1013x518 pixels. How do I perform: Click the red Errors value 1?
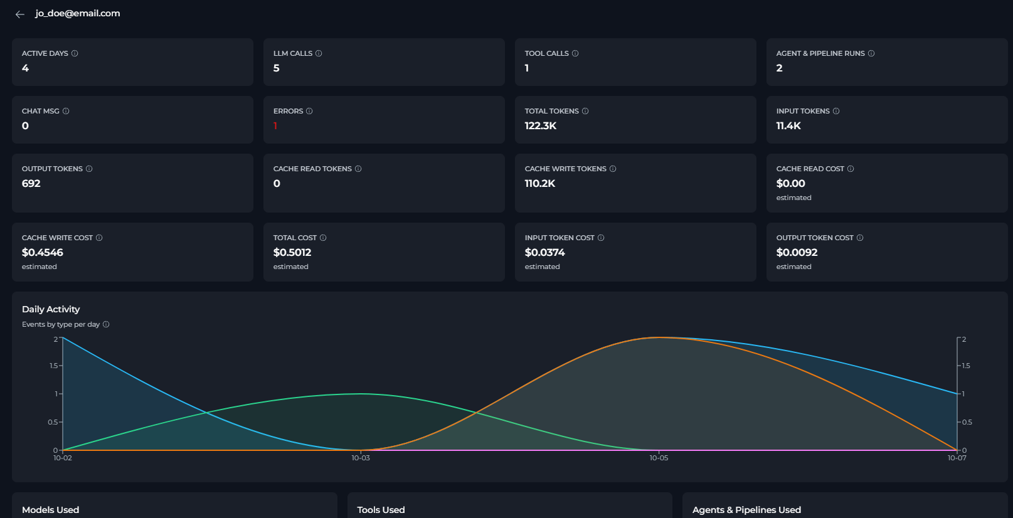(x=275, y=125)
